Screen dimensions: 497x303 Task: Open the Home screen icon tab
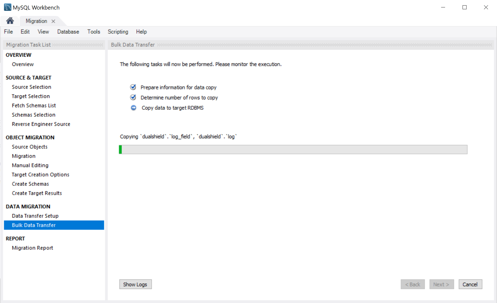tap(10, 21)
